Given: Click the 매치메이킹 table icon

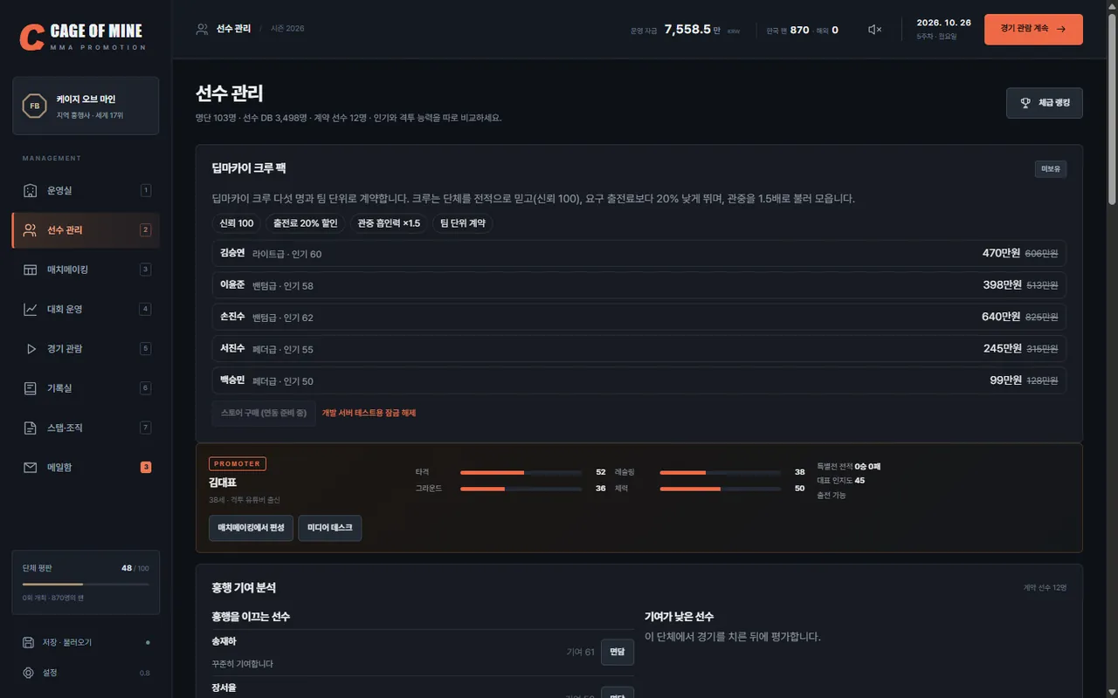Looking at the screenshot, I should pyautogui.click(x=30, y=270).
